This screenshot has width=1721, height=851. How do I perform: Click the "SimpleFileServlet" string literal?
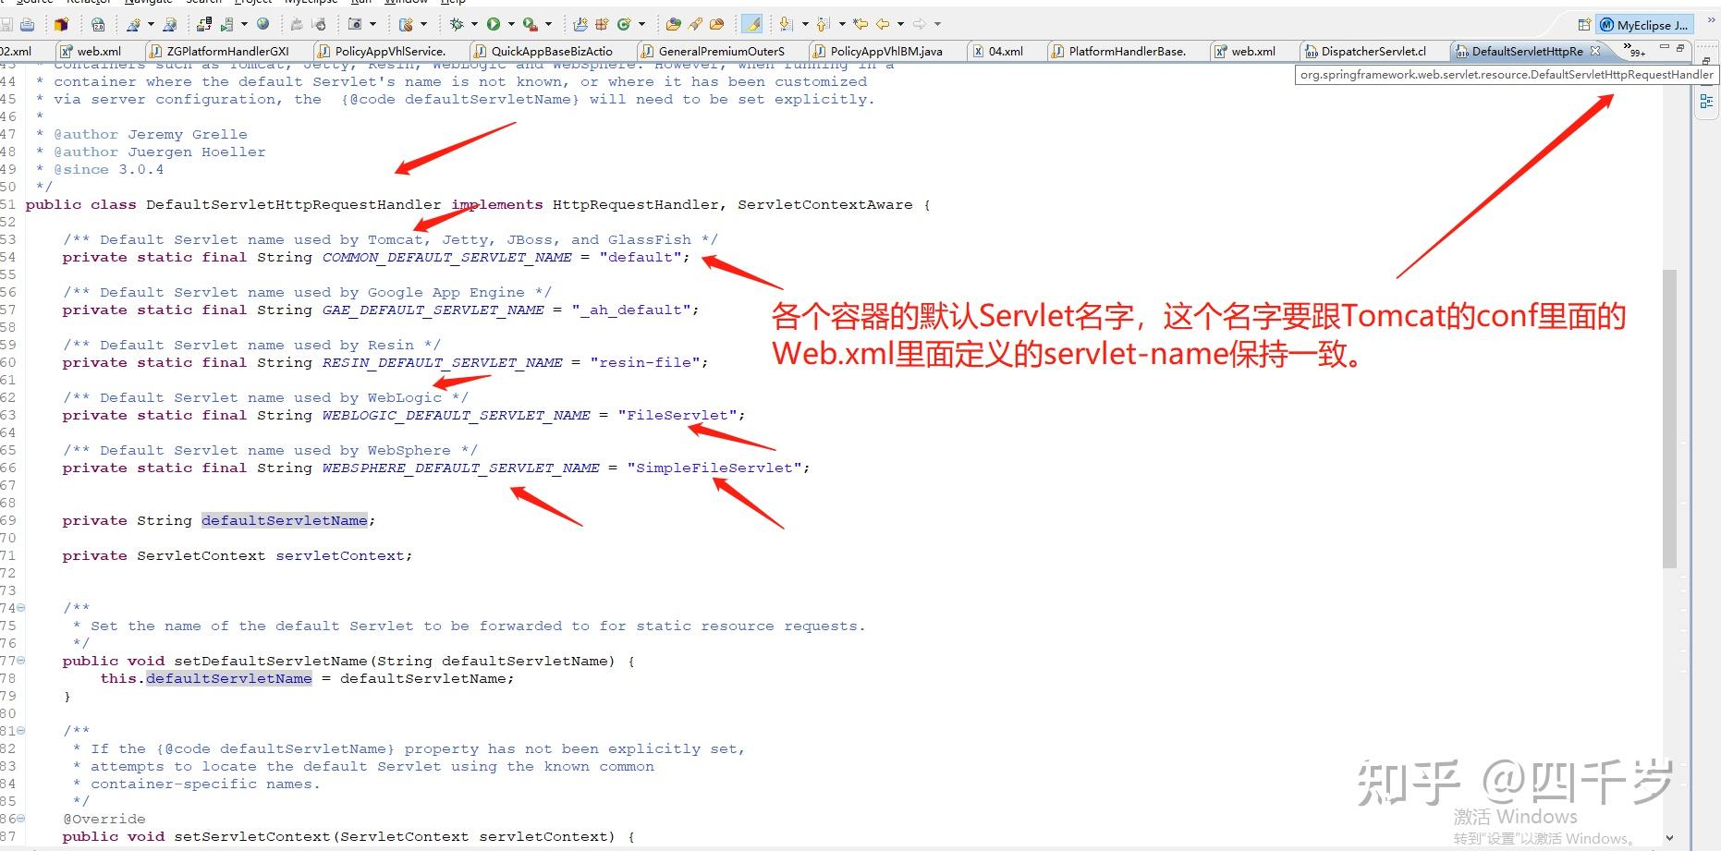[x=714, y=468]
